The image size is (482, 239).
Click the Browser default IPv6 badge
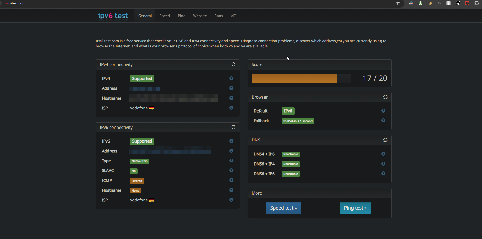(x=288, y=111)
